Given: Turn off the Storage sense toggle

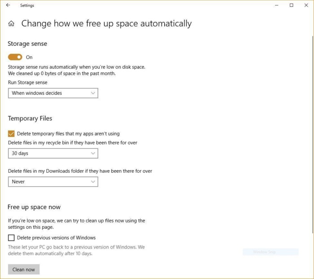Looking at the screenshot, I should click(15, 57).
